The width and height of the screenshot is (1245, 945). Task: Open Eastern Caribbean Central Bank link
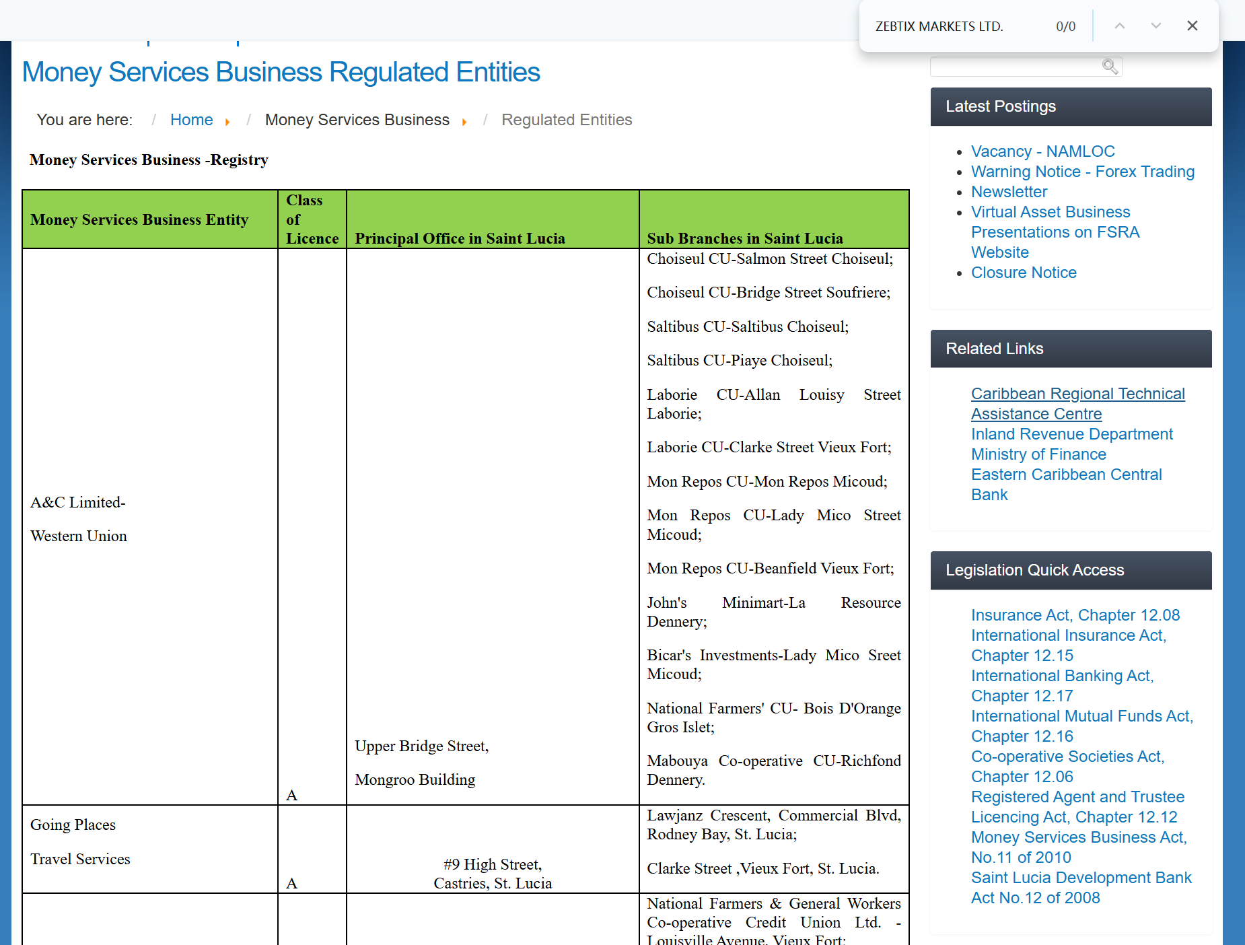pyautogui.click(x=1067, y=485)
